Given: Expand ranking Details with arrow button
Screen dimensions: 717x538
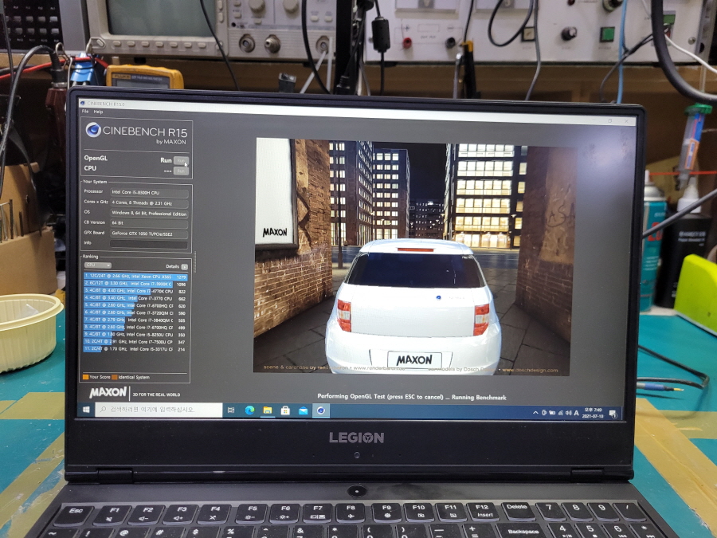Looking at the screenshot, I should pos(184,266).
